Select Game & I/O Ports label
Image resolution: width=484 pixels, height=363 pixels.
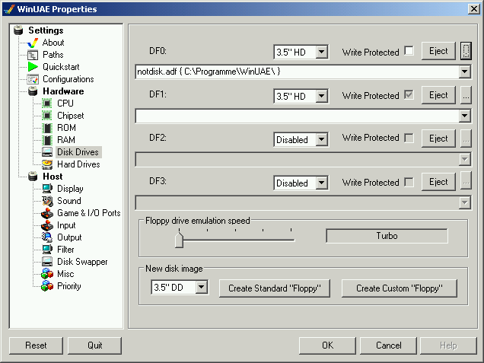[88, 213]
